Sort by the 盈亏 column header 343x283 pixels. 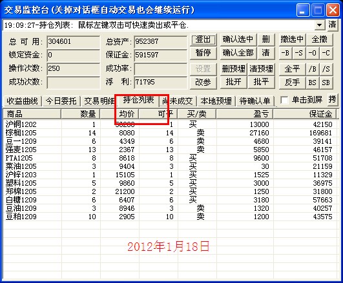coord(245,113)
